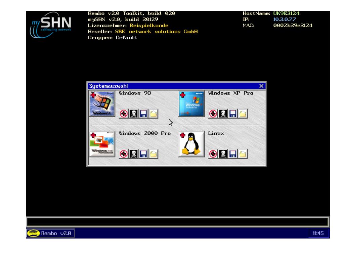Click the floppy disk icon under Windows XP Pro
Image resolution: width=344 pixels, height=258 pixels.
point(233,114)
